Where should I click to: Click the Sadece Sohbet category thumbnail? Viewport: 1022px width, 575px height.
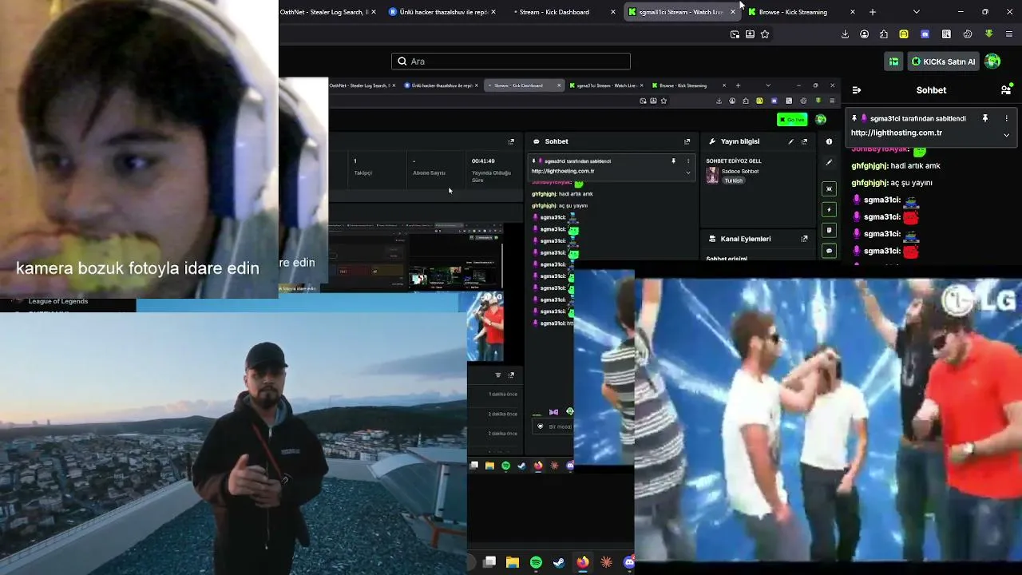coord(712,176)
